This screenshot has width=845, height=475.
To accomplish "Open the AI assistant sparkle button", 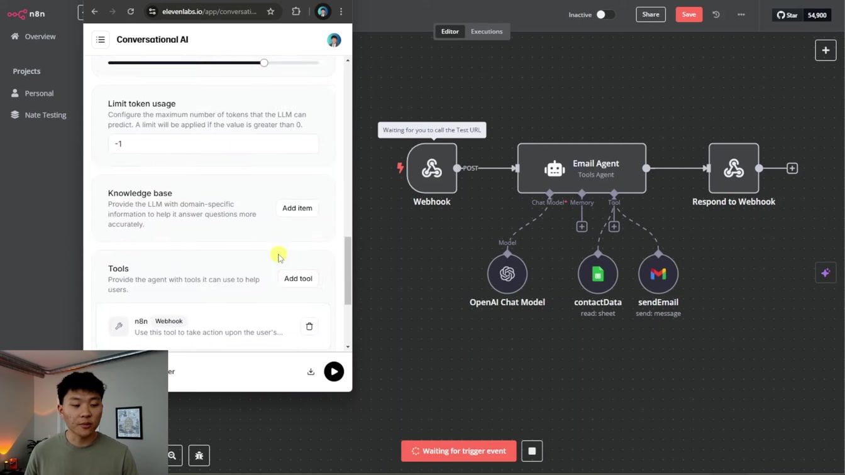I will tap(826, 273).
